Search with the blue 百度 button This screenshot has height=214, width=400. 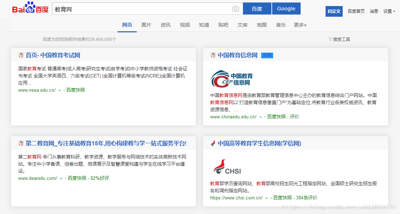tap(257, 9)
